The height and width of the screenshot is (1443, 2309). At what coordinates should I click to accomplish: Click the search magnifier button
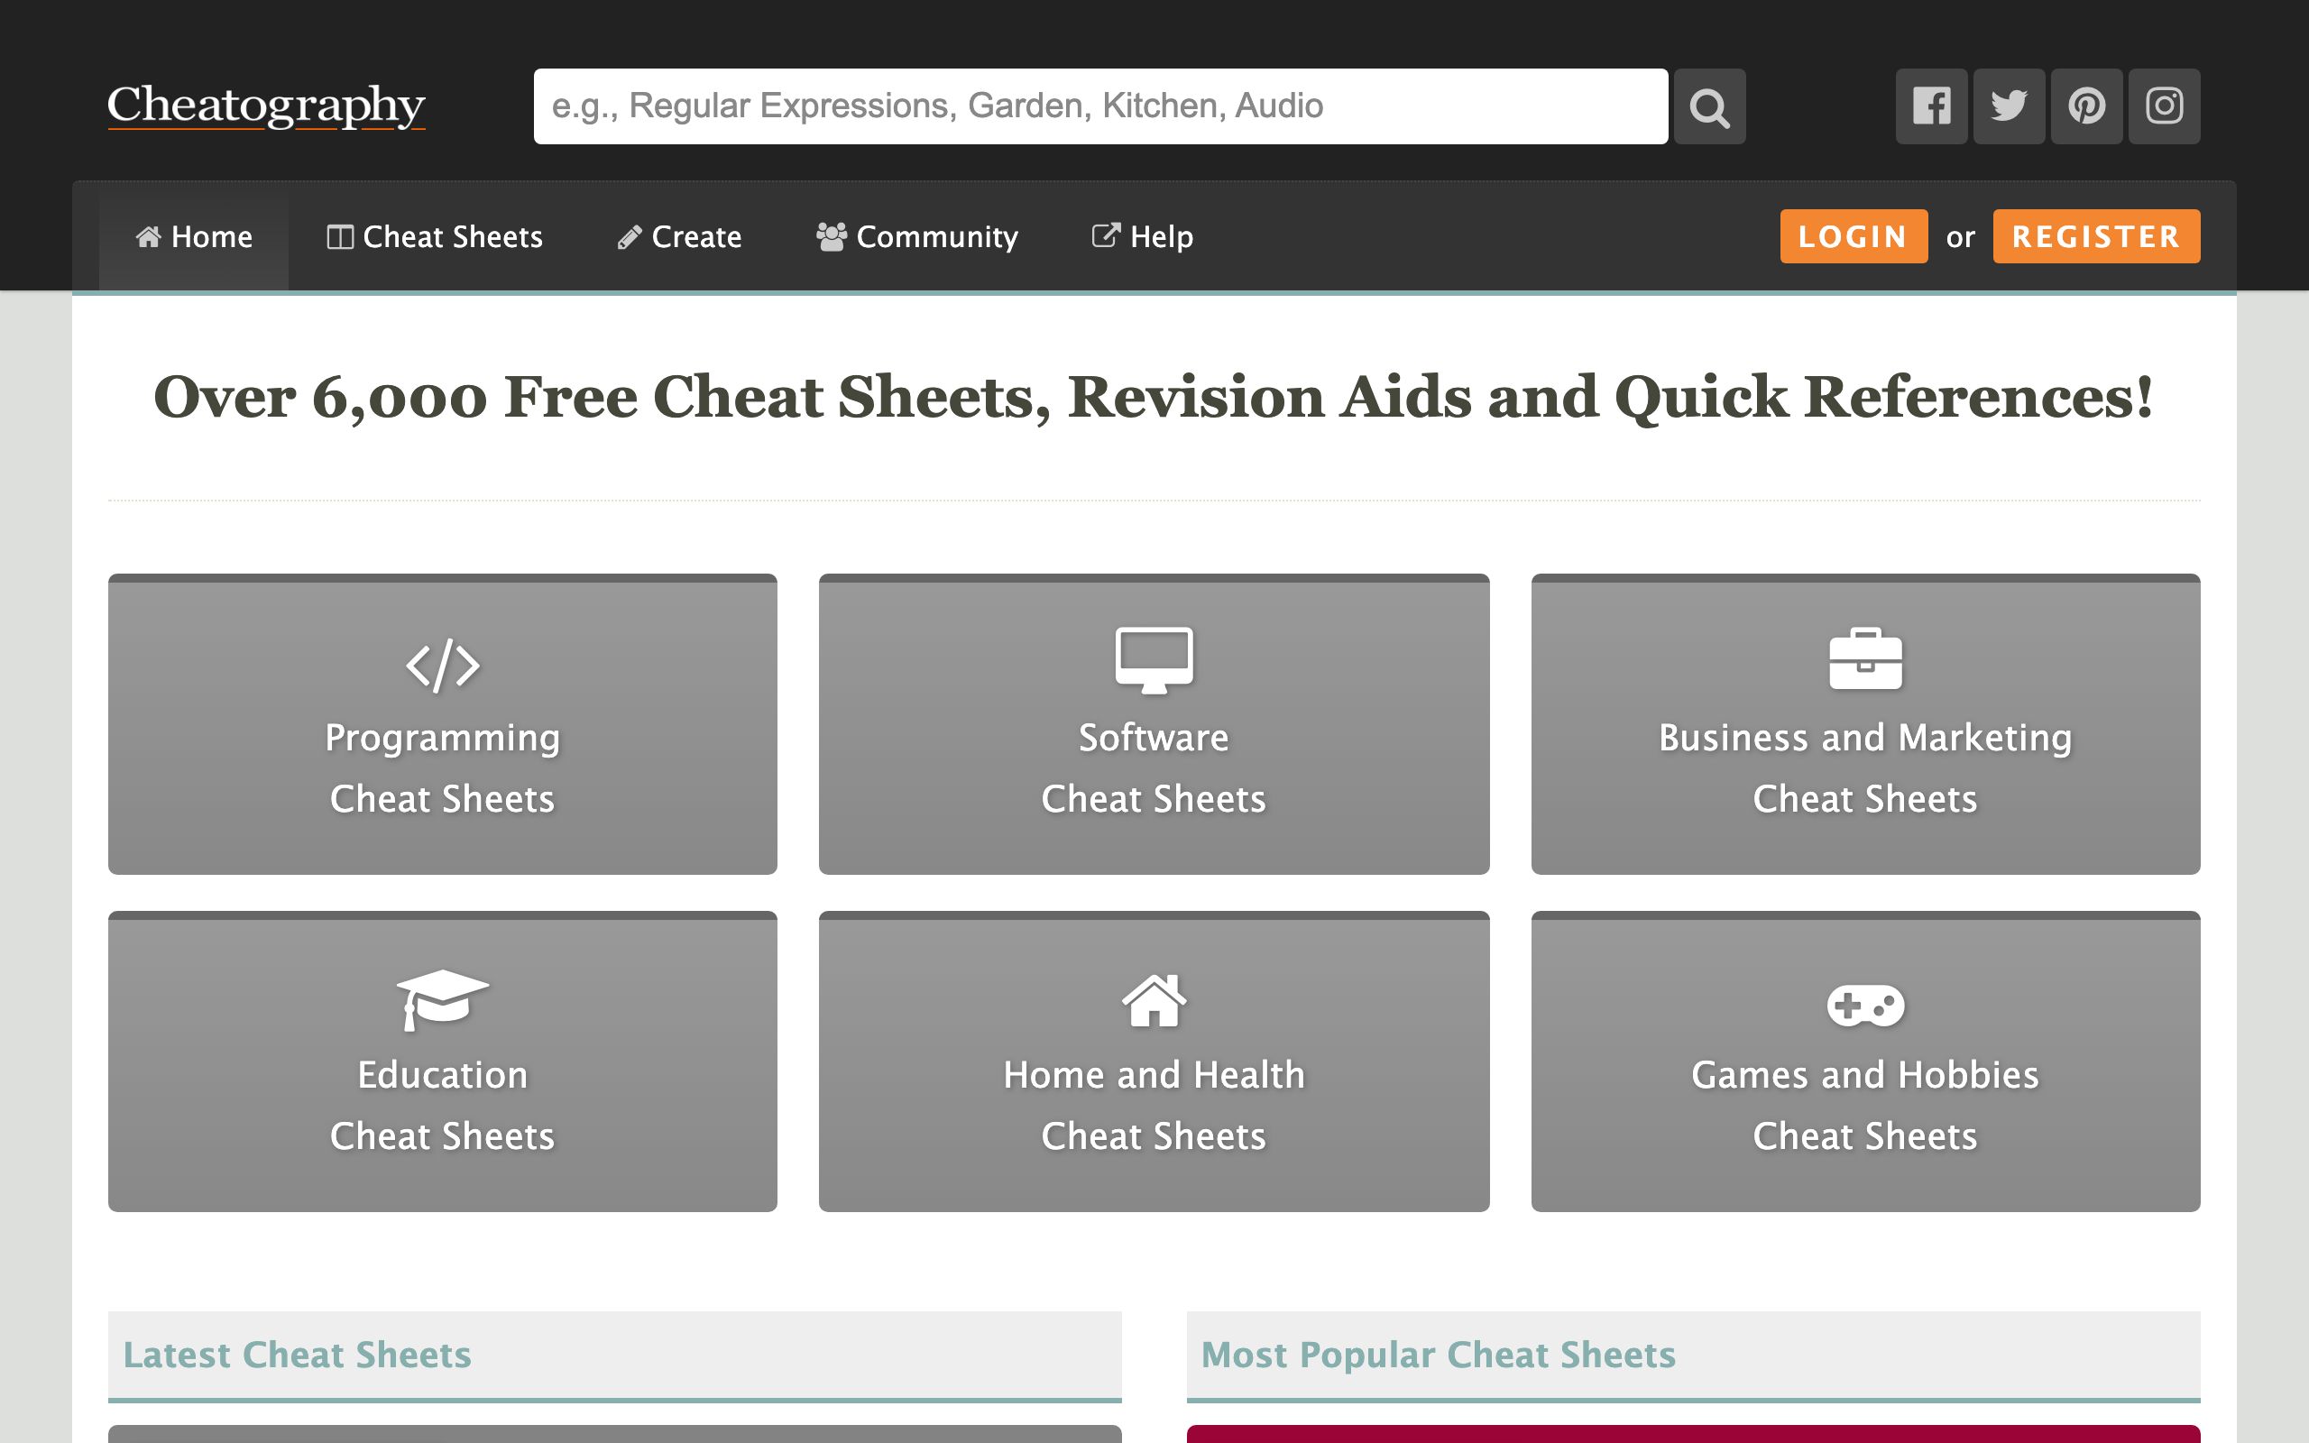coord(1709,106)
